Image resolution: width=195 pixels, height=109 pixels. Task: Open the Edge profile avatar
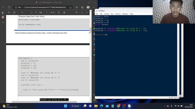(88, 7)
